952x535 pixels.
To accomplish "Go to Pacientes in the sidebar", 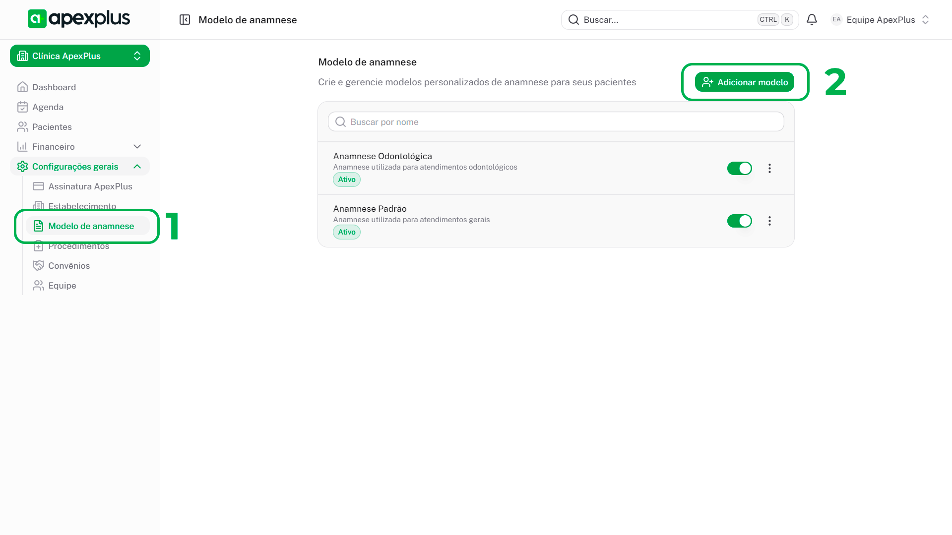I will click(52, 127).
